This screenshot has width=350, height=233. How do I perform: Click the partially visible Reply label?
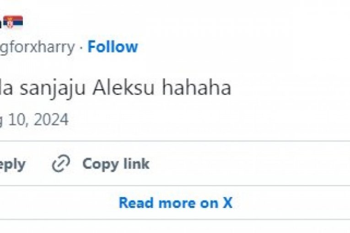click(12, 164)
